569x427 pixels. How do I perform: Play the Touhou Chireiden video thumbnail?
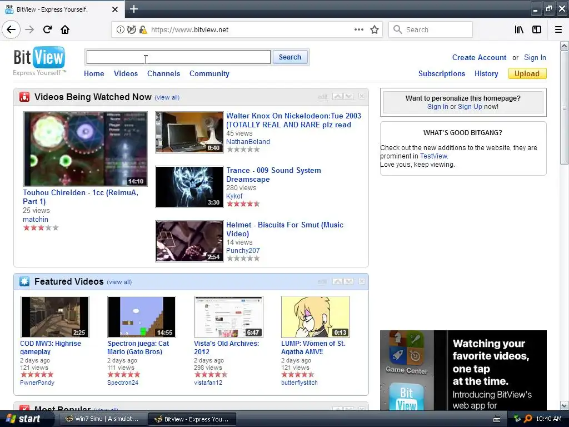[x=85, y=148]
